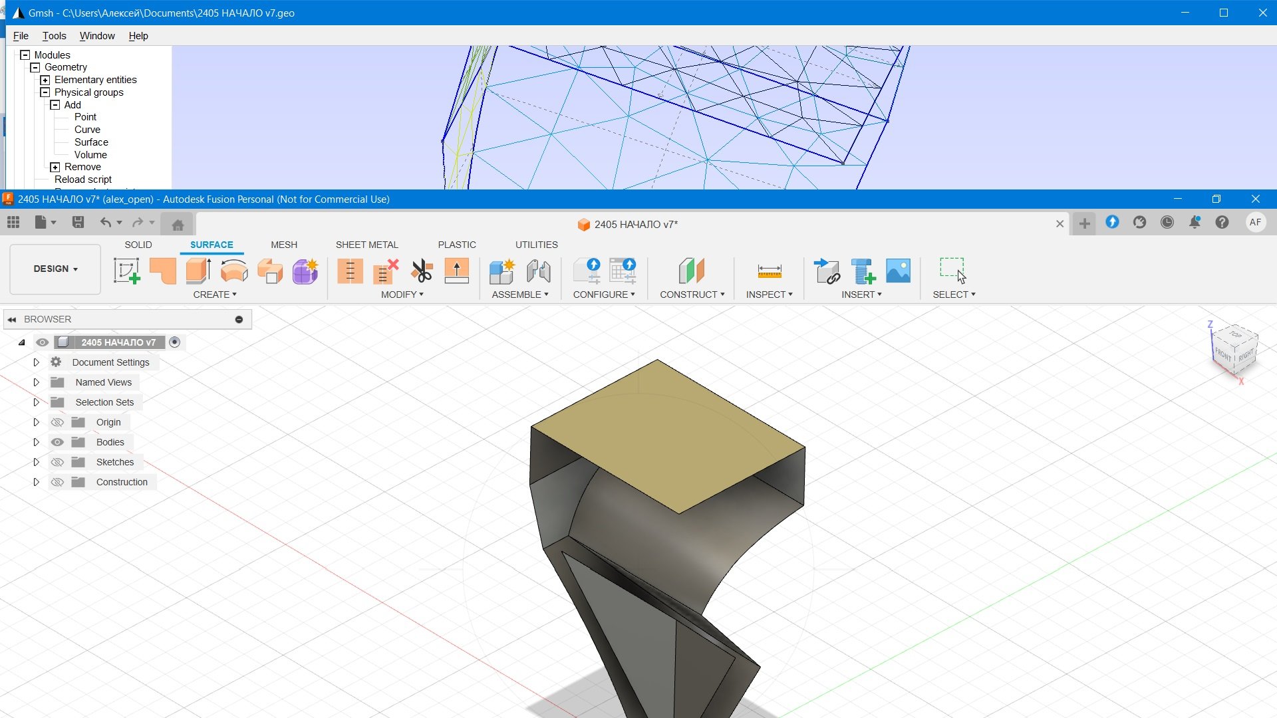The width and height of the screenshot is (1277, 718).
Task: Open Gmsh Tools menu
Action: click(55, 36)
